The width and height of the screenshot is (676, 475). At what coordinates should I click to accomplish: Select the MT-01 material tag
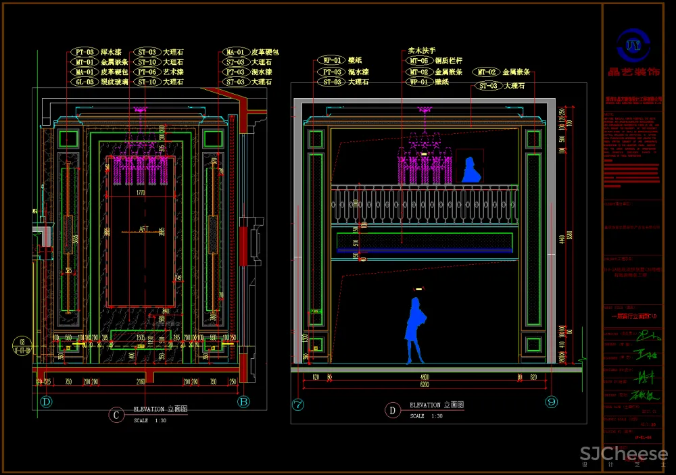84,61
